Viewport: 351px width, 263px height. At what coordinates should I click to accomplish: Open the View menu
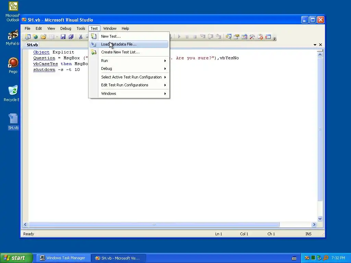tap(51, 28)
